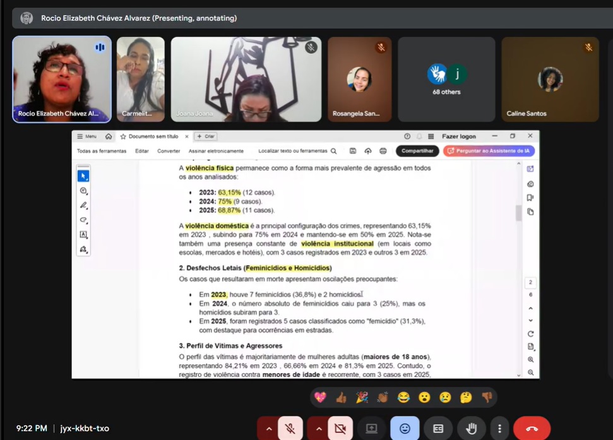Turn on the camera button
The height and width of the screenshot is (440, 613).
pyautogui.click(x=340, y=429)
